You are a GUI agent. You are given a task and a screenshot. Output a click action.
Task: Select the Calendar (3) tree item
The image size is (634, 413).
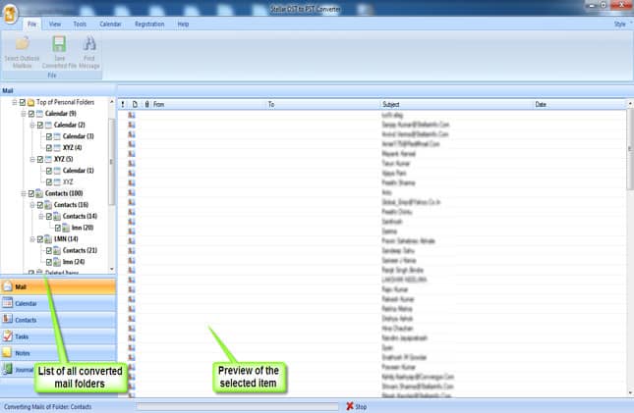[x=78, y=136]
